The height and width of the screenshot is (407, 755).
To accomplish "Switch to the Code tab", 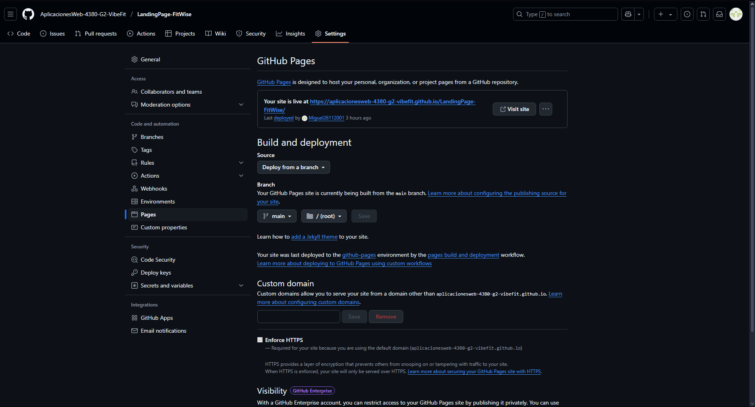I will tap(19, 34).
